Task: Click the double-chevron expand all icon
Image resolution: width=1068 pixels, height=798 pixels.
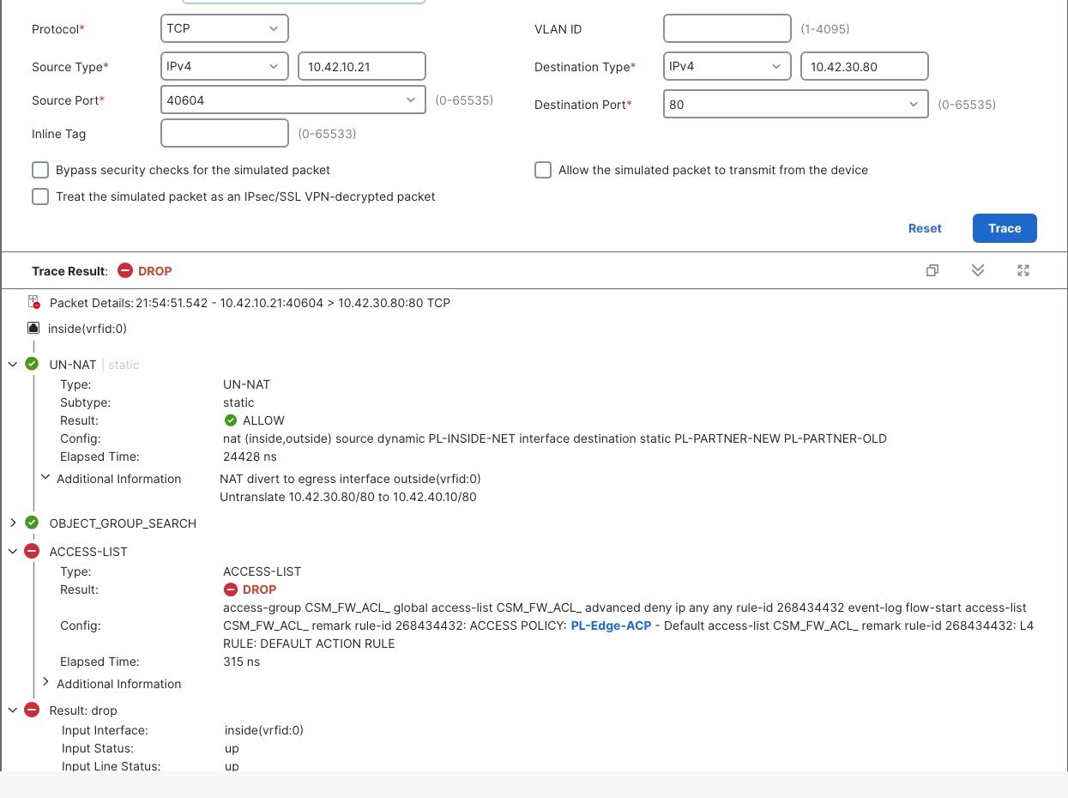Action: tap(978, 270)
